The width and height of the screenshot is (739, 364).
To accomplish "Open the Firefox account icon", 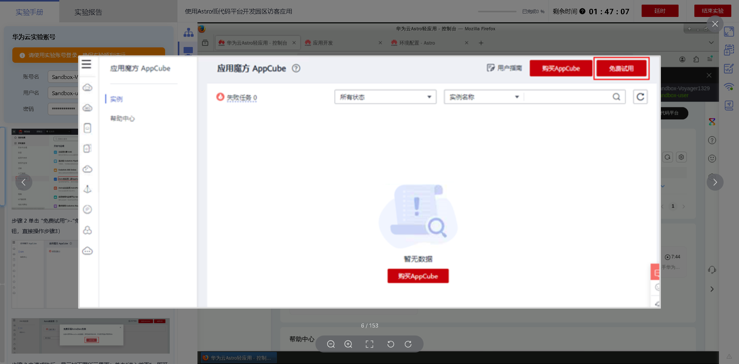I will point(682,59).
